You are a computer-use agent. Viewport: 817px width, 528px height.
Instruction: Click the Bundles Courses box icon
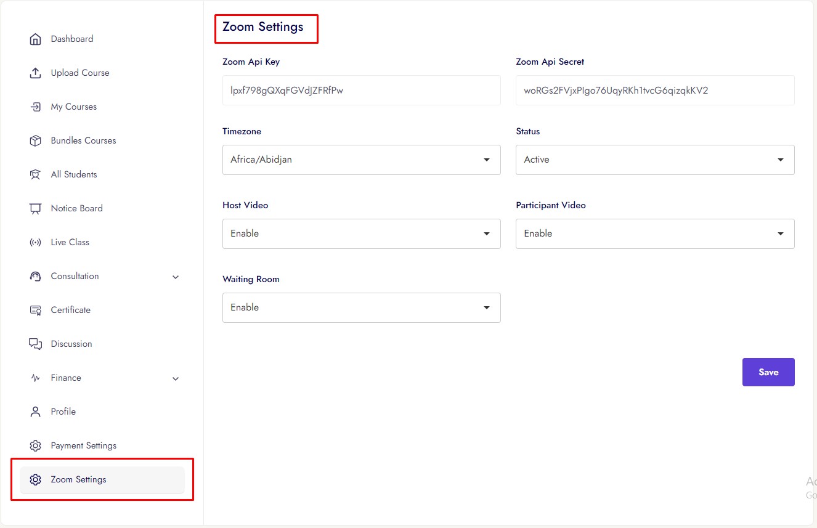(x=35, y=141)
